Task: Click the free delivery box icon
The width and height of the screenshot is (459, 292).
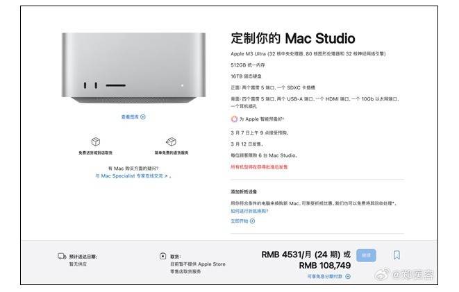Action: click(x=96, y=141)
